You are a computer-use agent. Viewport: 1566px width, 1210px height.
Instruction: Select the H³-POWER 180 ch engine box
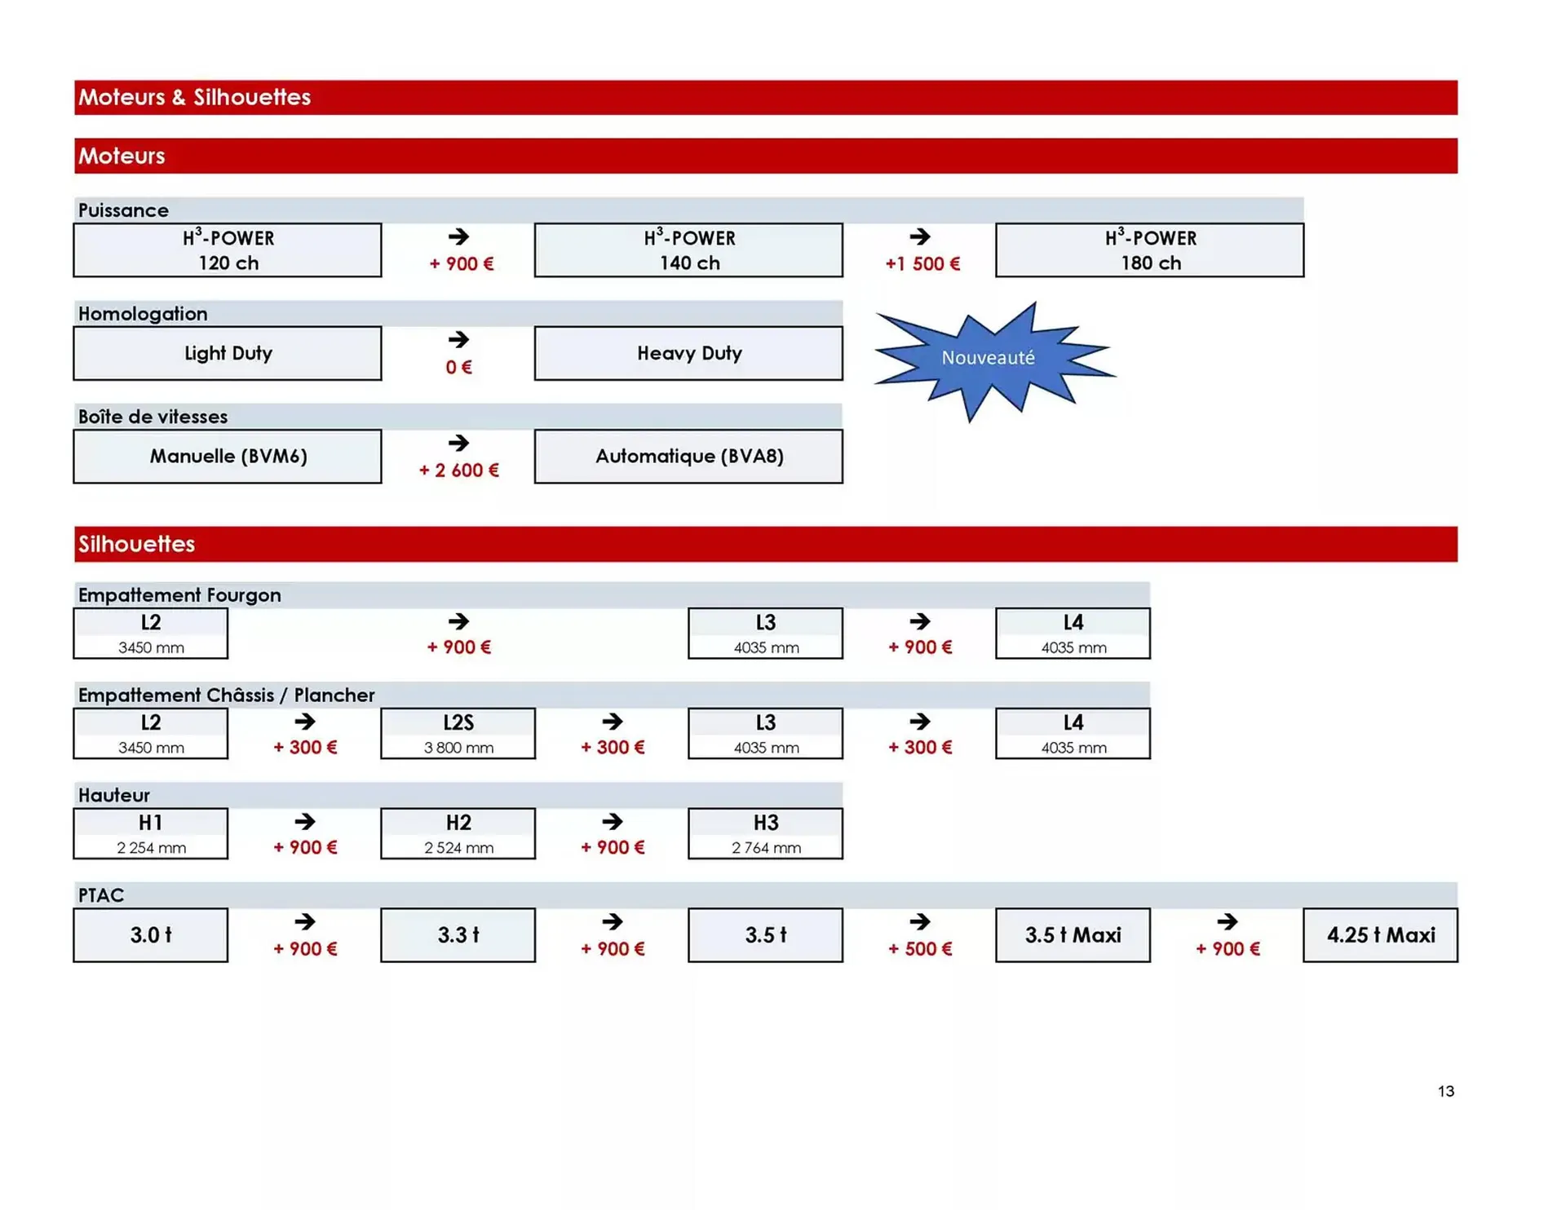(1149, 250)
